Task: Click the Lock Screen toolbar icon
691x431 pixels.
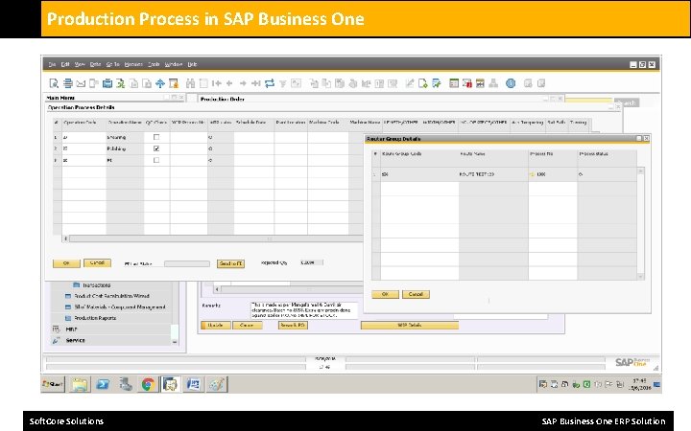Action: pyautogui.click(x=174, y=83)
